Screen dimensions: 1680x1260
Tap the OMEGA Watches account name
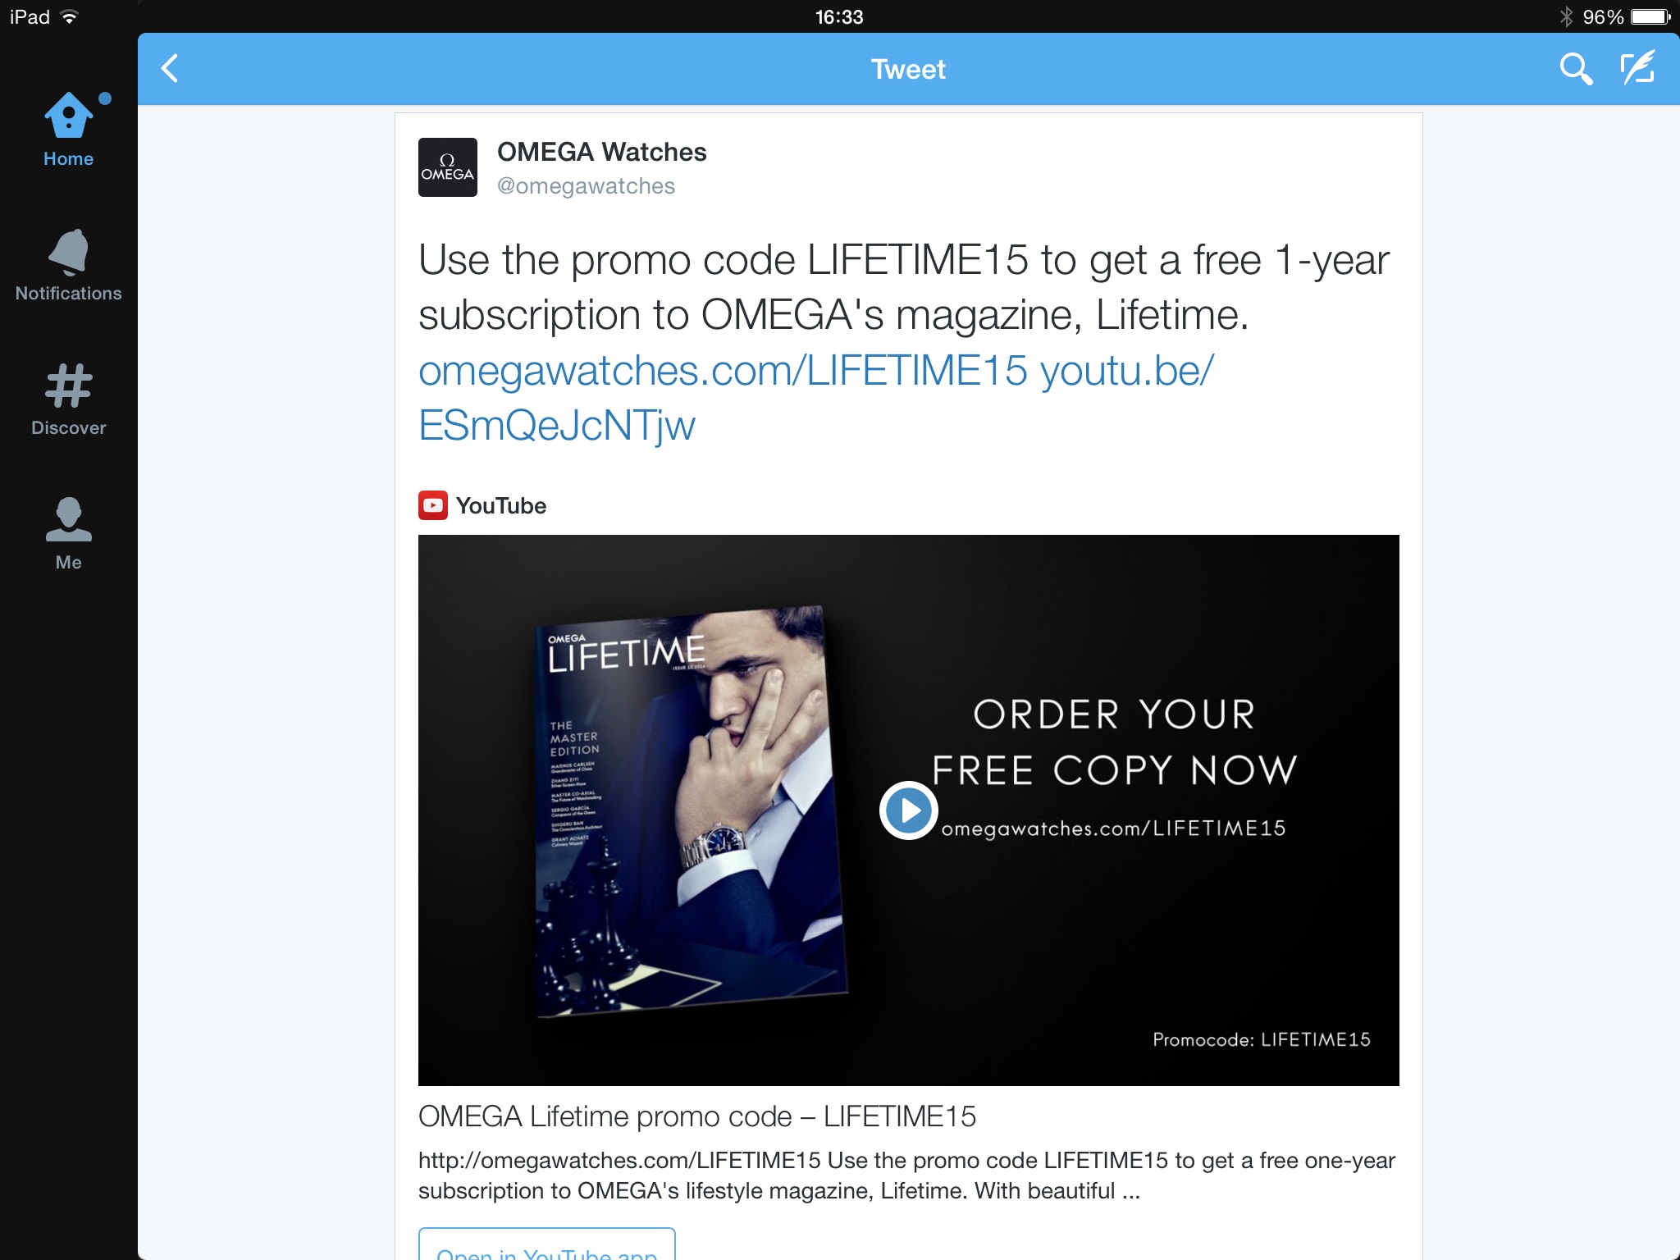tap(602, 152)
